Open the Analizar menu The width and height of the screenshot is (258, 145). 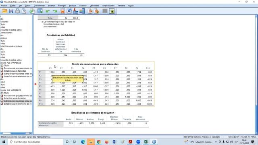(73, 6)
